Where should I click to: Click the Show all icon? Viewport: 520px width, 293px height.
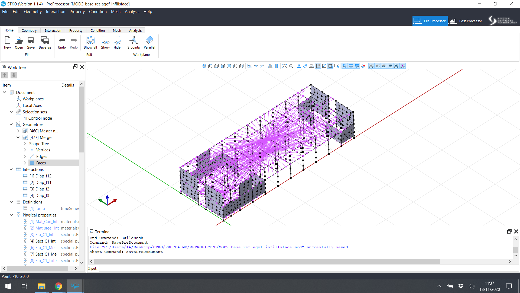[90, 43]
